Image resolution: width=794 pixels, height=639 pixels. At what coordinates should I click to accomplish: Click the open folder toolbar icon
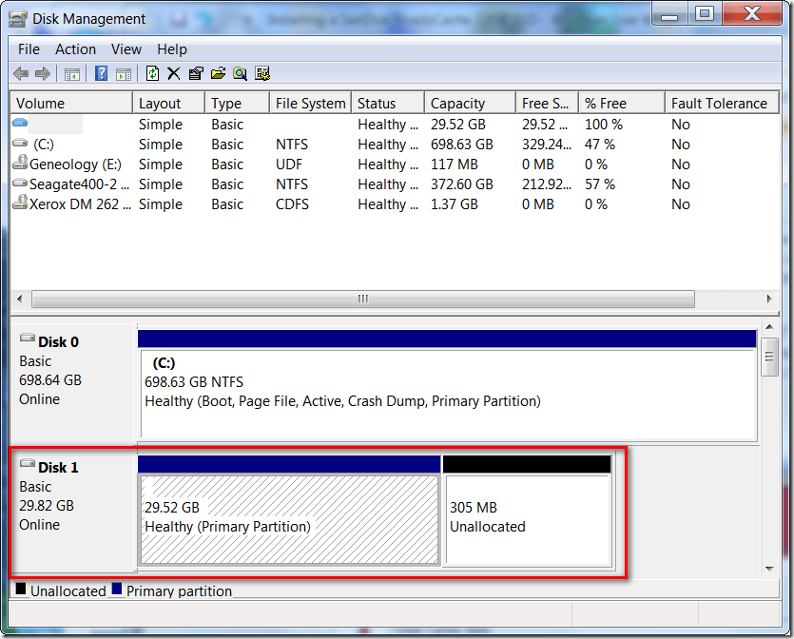[x=218, y=73]
